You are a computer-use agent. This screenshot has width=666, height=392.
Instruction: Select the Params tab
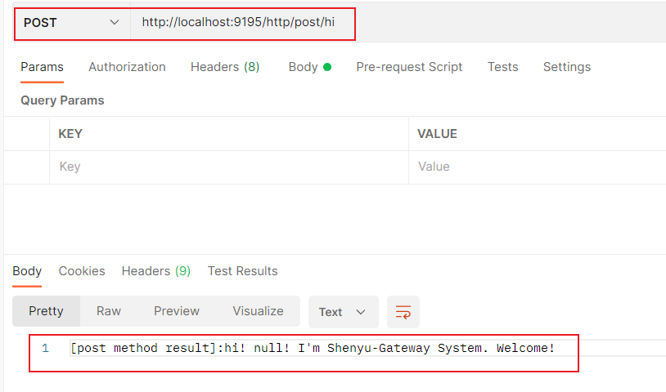click(42, 67)
